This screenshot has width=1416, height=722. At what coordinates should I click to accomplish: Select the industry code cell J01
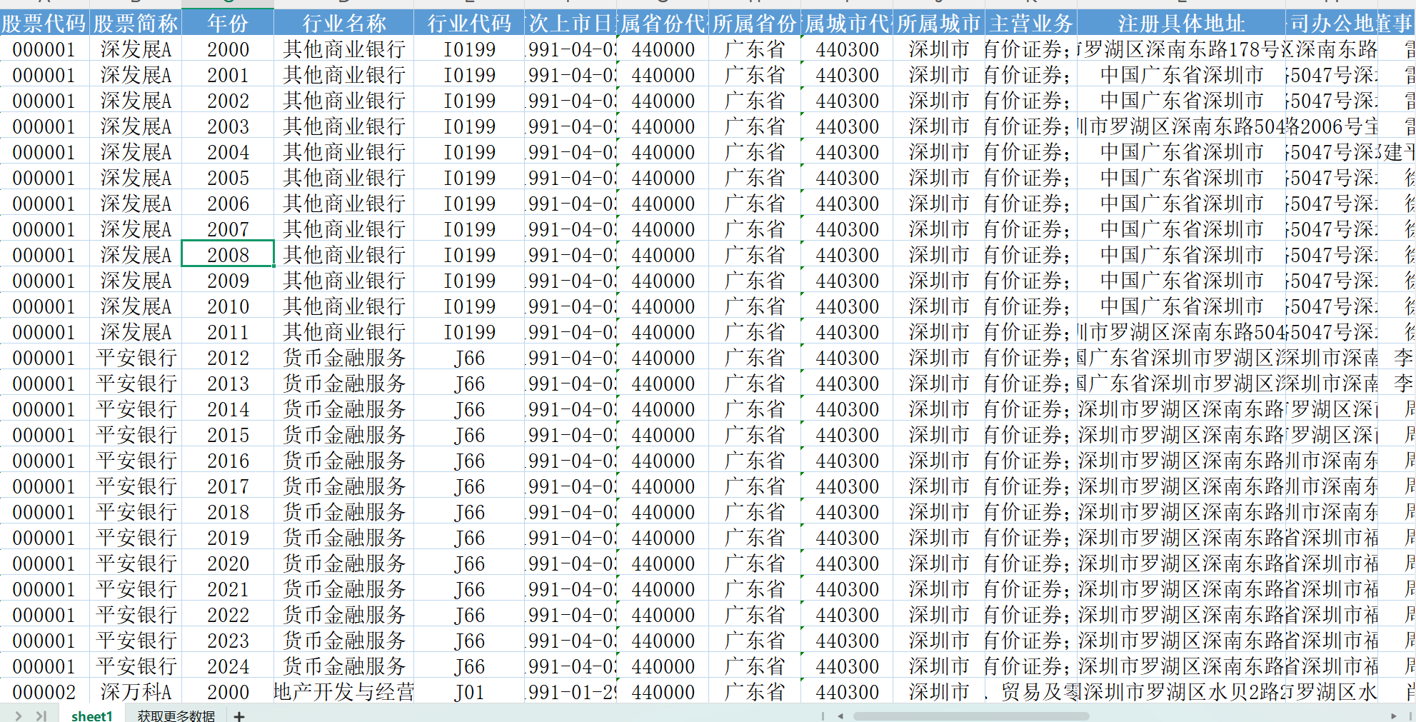coord(469,692)
